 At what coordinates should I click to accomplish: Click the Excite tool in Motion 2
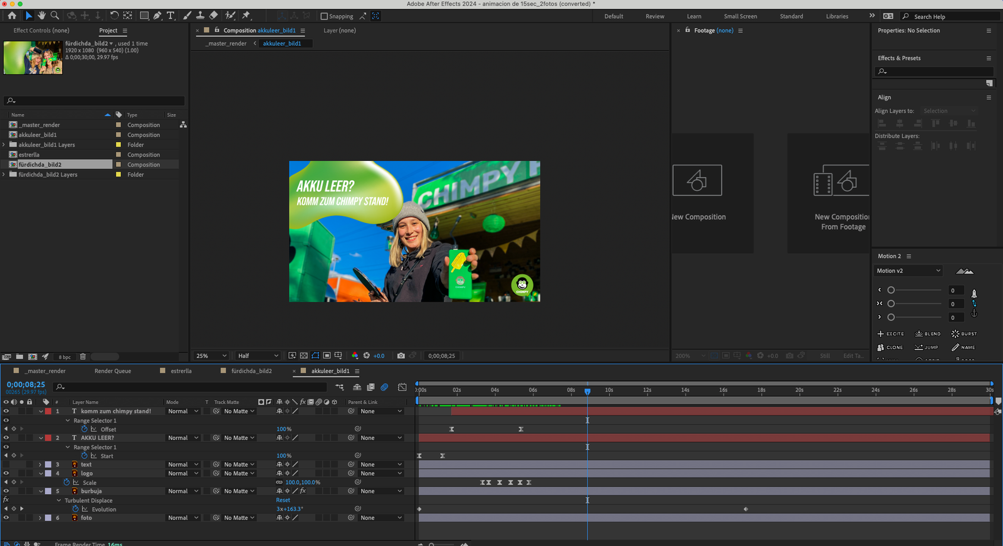(x=890, y=334)
